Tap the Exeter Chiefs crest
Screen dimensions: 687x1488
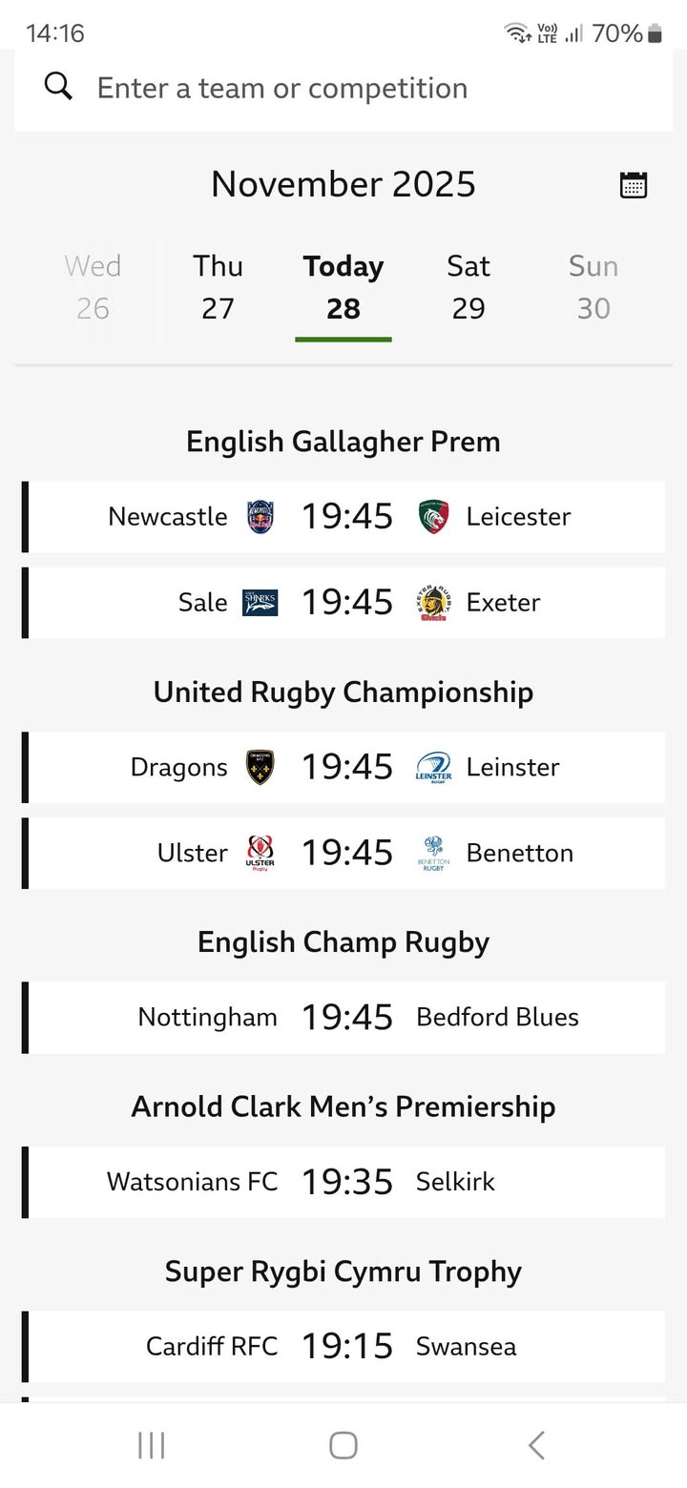[x=433, y=603]
